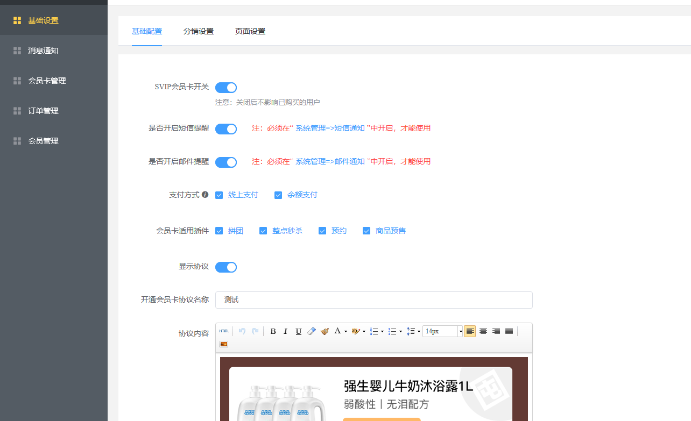The image size is (691, 421).
Task: Expand the font color dropdown arrow
Action: pos(345,332)
